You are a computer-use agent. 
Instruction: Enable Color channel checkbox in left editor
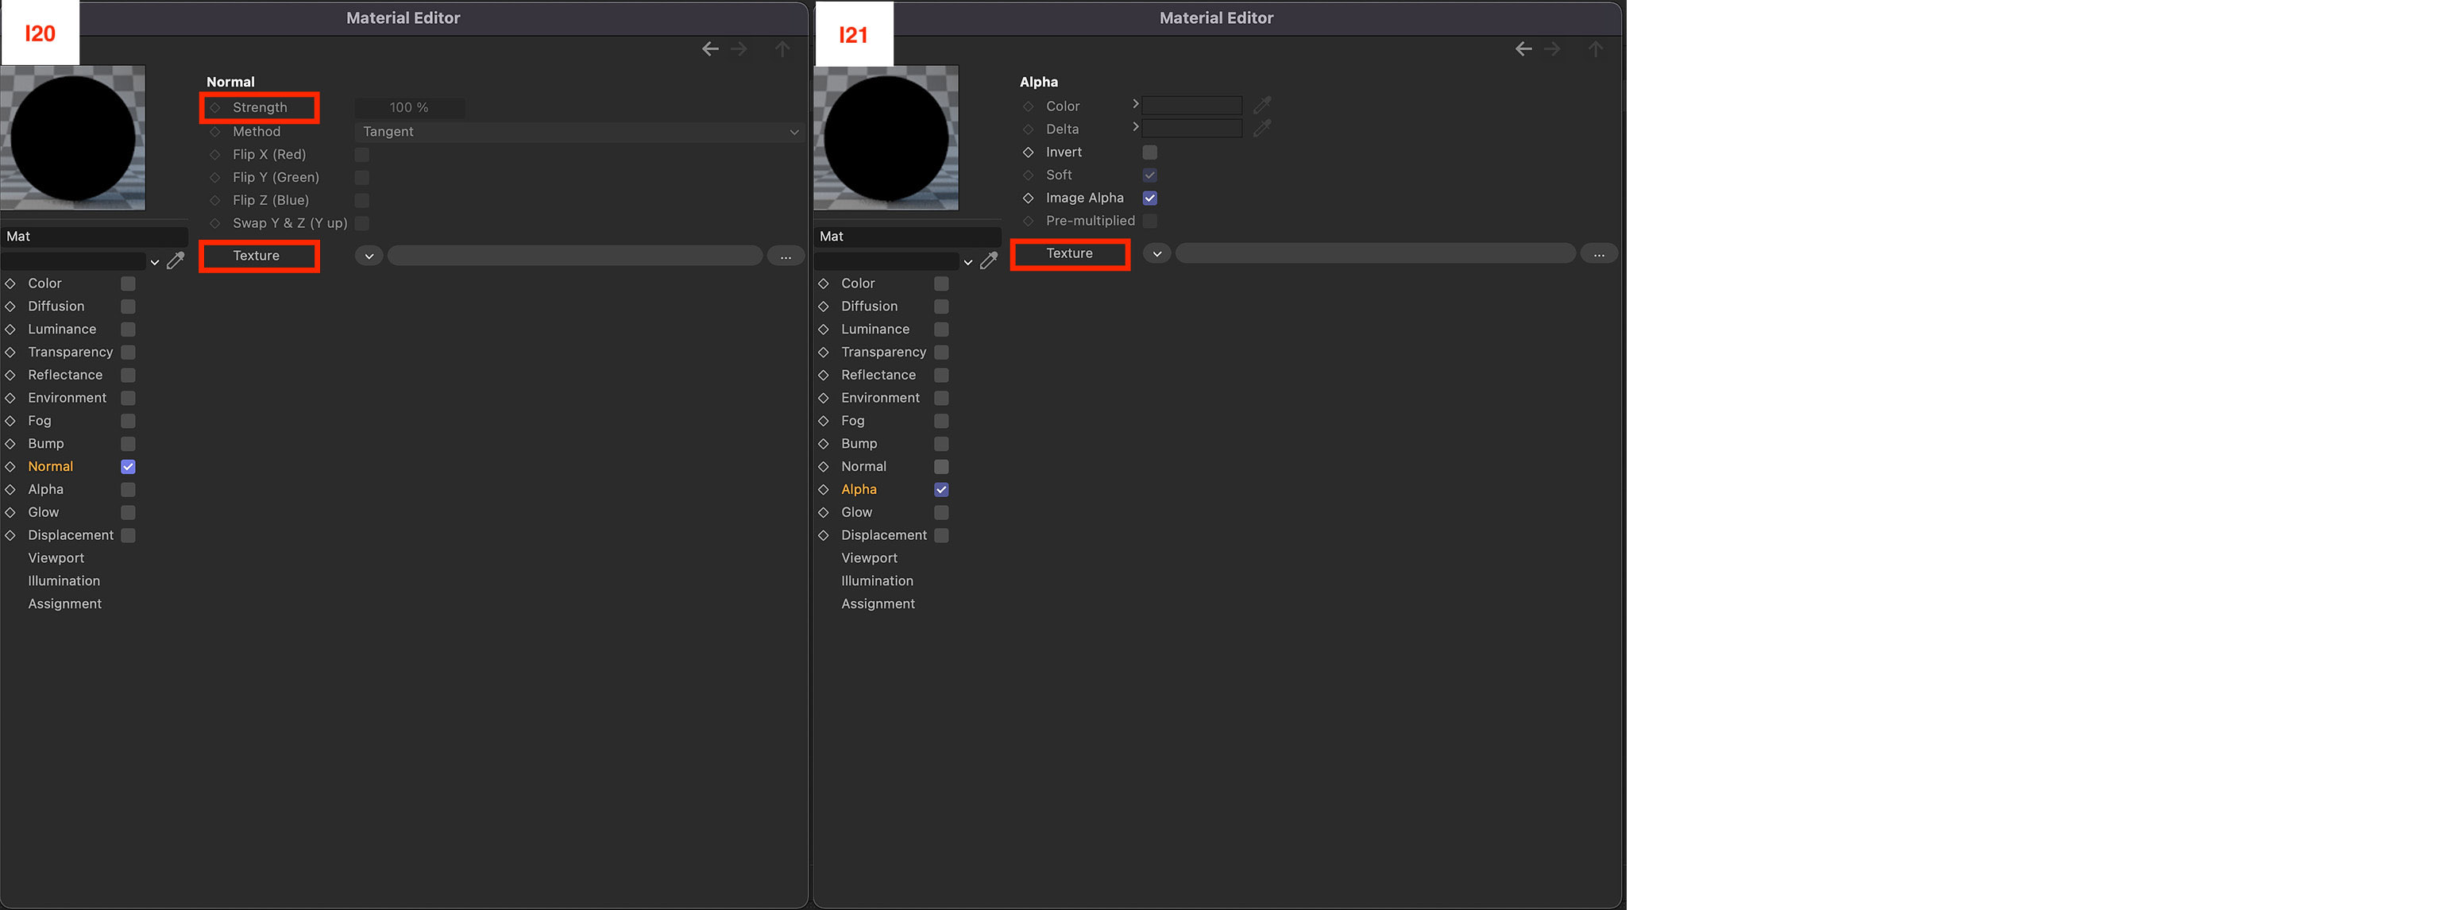(128, 283)
